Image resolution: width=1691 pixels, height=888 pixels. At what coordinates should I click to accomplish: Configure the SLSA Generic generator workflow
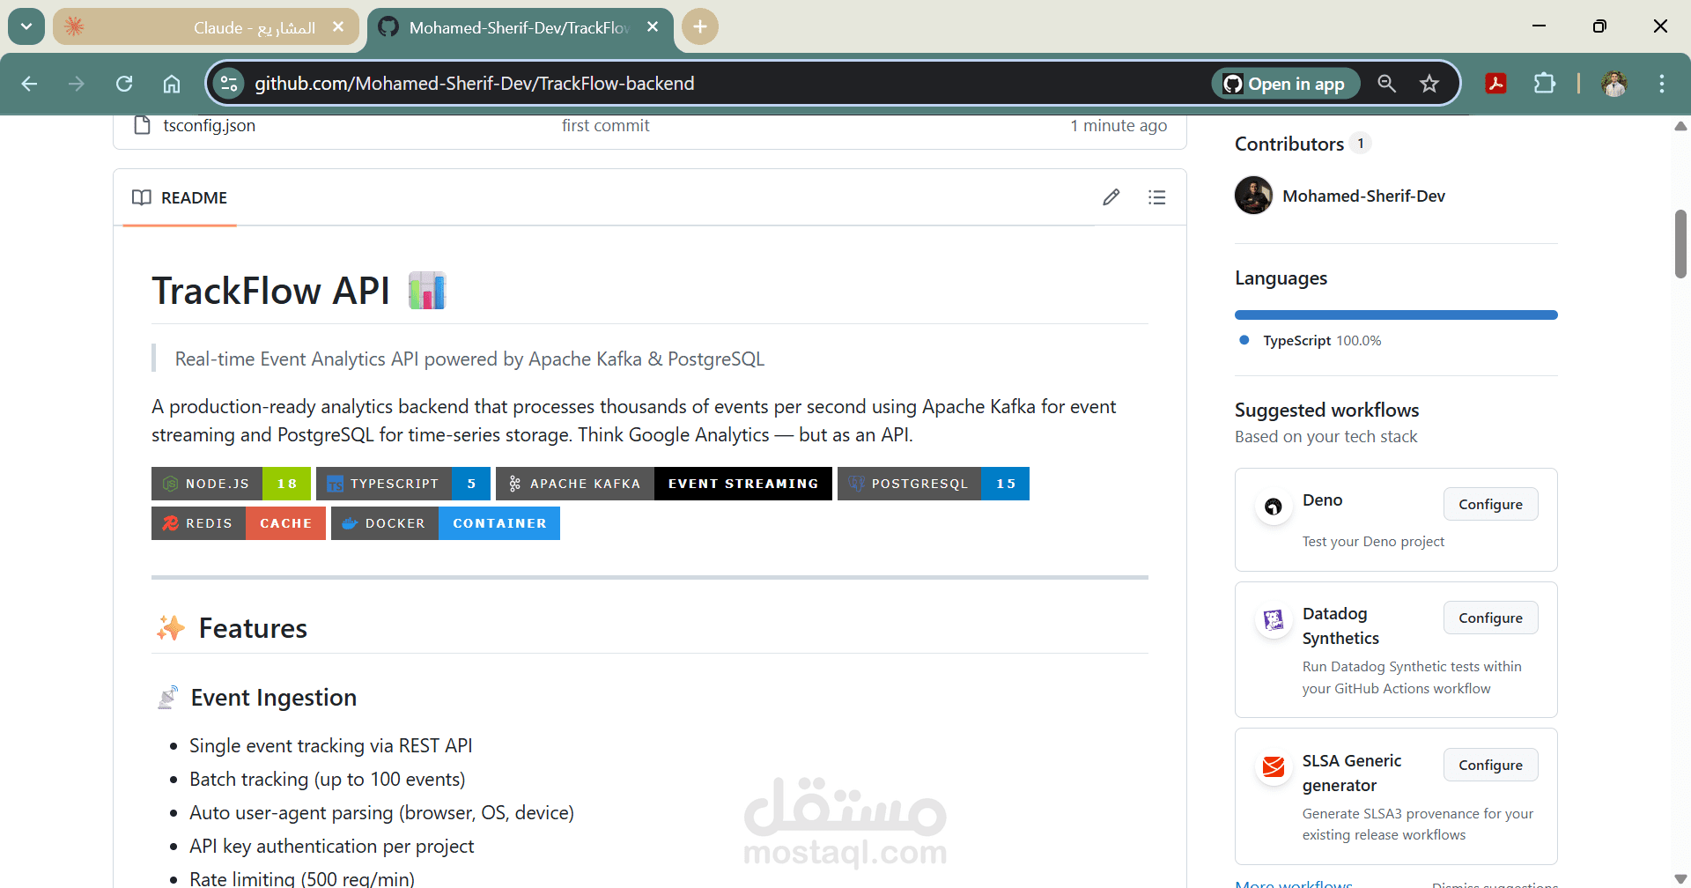pyautogui.click(x=1490, y=765)
